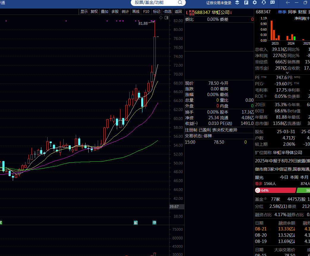This screenshot has height=256, width=310.
Task: Toggle the side panel layout icon
Action: (166, 18)
